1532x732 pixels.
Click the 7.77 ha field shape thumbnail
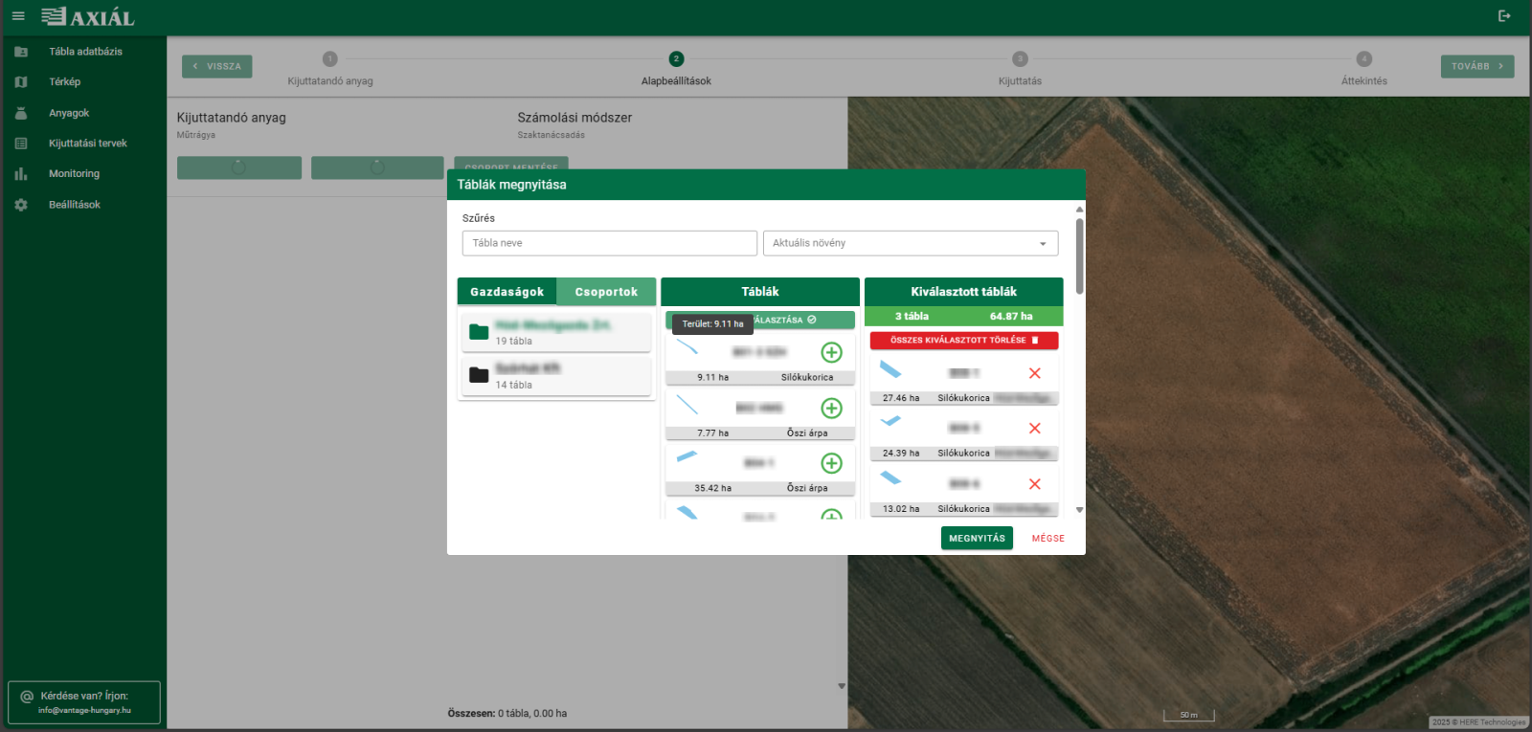click(687, 405)
